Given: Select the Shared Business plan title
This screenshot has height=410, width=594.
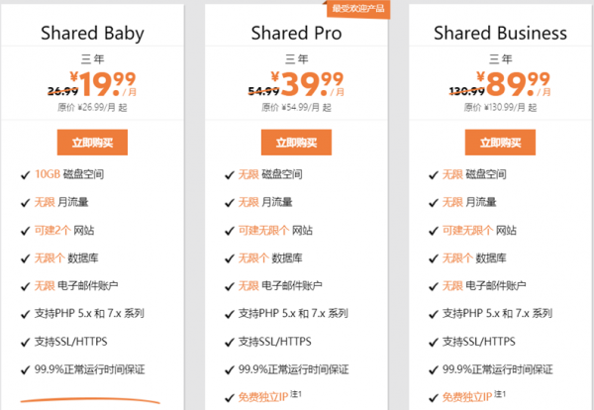Looking at the screenshot, I should [x=500, y=33].
